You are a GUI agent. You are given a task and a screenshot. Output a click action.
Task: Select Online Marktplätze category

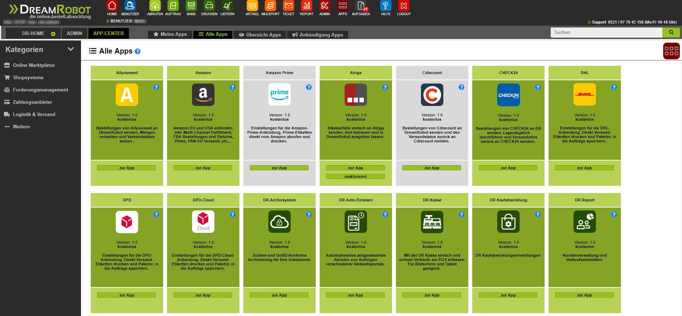[x=34, y=65]
